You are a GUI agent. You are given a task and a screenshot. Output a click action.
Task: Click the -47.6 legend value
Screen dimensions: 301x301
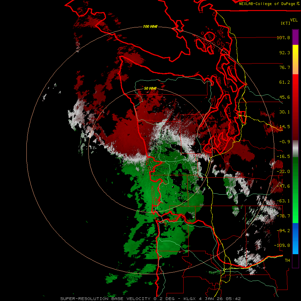click(283, 186)
